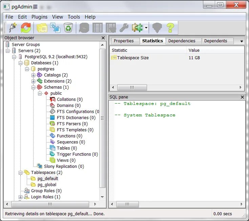Open the plugins dropdown arrow
This screenshot has height=221, width=249.
(x=146, y=28)
